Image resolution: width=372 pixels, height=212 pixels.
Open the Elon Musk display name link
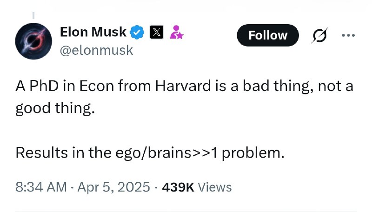tap(93, 32)
